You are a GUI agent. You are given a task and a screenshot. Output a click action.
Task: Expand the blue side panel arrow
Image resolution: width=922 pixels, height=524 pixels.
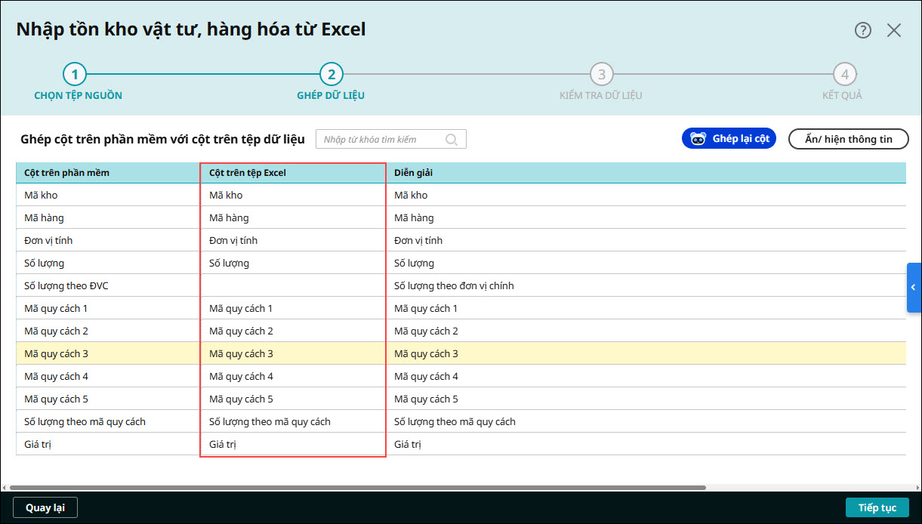[x=914, y=288]
